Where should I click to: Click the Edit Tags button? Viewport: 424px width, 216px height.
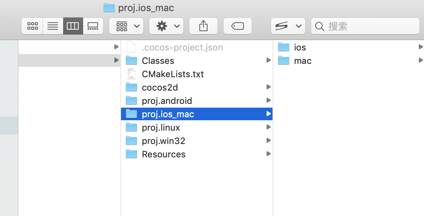237,26
